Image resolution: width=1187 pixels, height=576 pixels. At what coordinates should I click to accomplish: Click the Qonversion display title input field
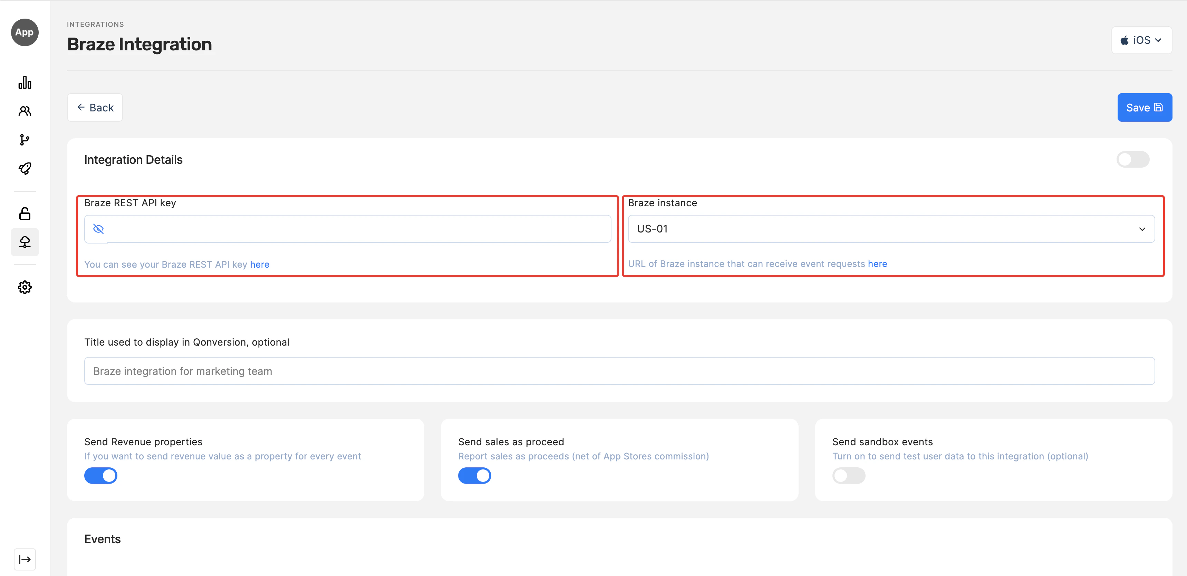pos(619,371)
